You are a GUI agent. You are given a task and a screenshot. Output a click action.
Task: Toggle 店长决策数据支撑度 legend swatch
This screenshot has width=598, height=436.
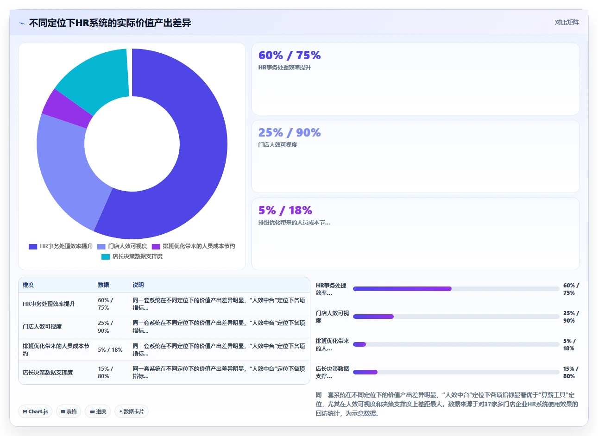point(106,256)
